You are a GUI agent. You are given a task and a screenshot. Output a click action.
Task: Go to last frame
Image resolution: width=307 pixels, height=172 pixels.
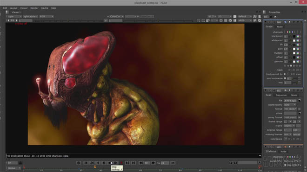(133, 163)
